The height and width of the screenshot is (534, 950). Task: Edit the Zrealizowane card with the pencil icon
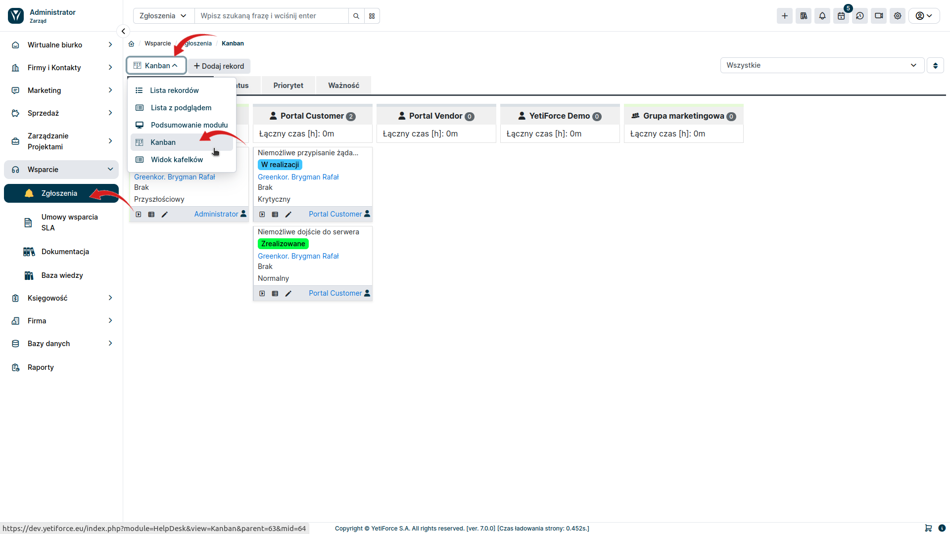click(x=288, y=294)
